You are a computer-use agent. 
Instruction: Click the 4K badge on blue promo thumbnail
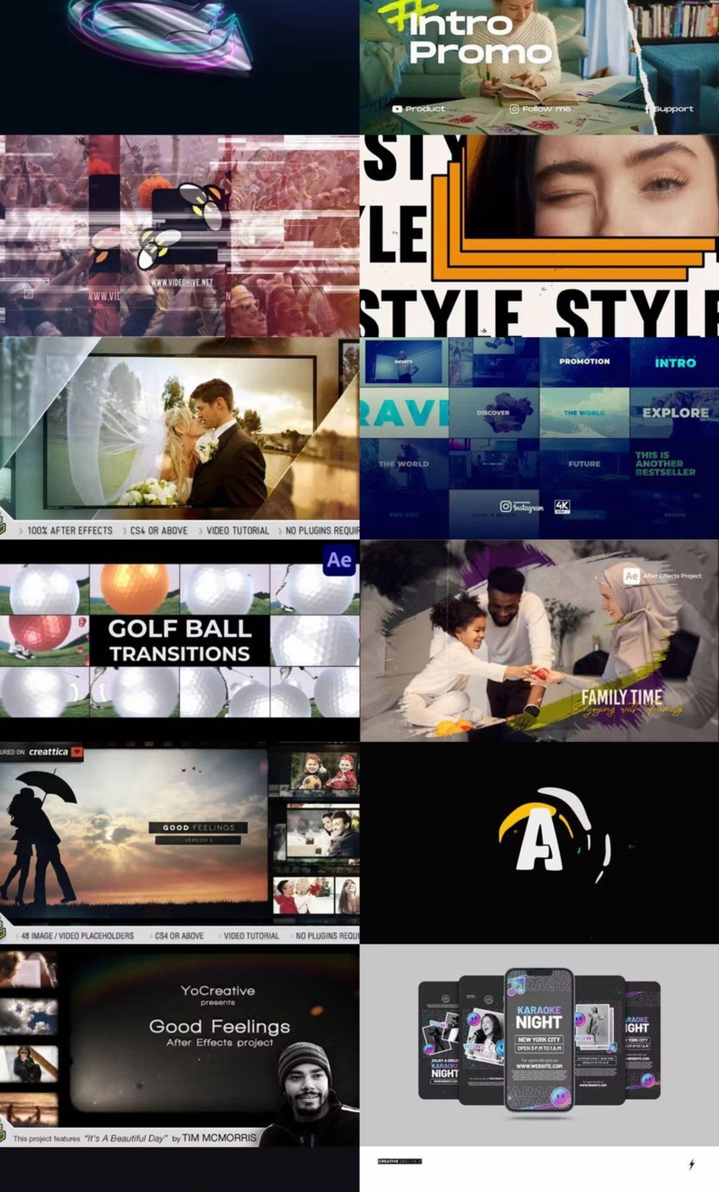coord(562,507)
